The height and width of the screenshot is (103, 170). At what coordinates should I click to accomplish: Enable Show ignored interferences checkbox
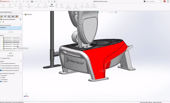(1, 63)
